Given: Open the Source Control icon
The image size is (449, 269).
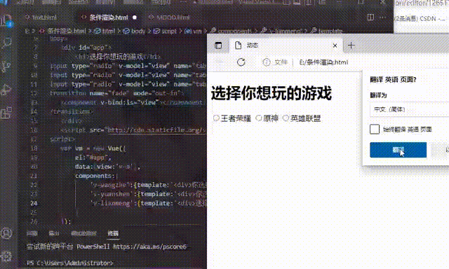Looking at the screenshot, I should [x=6, y=67].
